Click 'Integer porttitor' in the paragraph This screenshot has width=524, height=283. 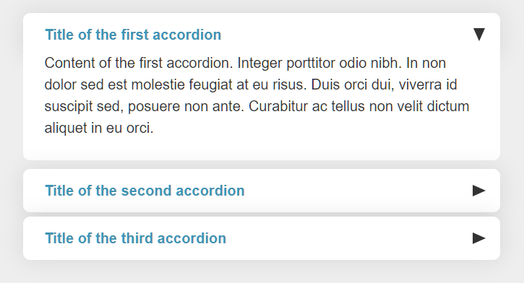(x=286, y=63)
